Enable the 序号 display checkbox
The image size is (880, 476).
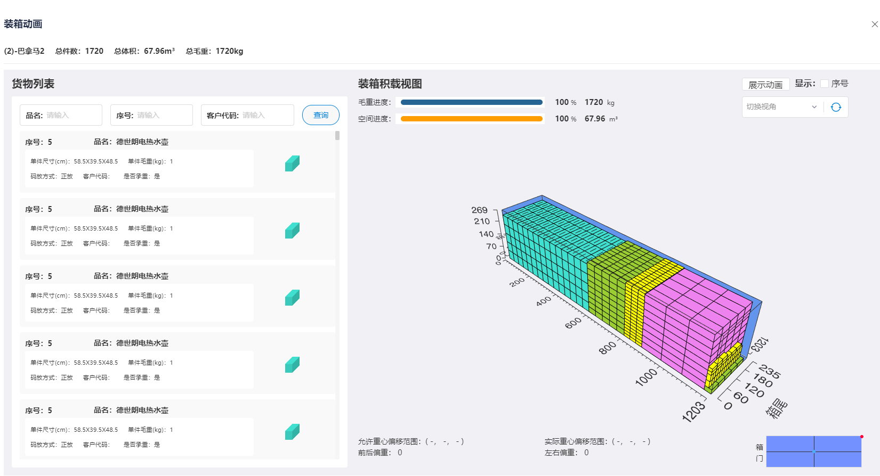point(825,84)
